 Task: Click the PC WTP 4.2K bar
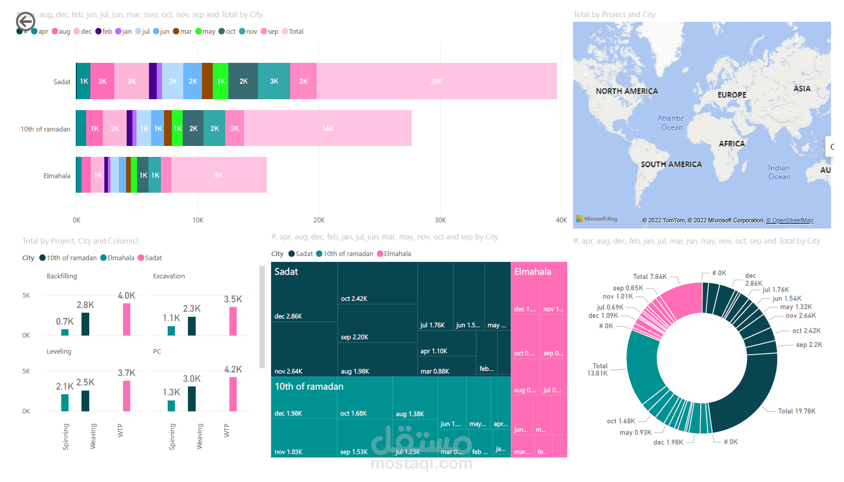point(233,394)
